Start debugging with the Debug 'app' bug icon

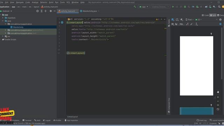(185, 7)
